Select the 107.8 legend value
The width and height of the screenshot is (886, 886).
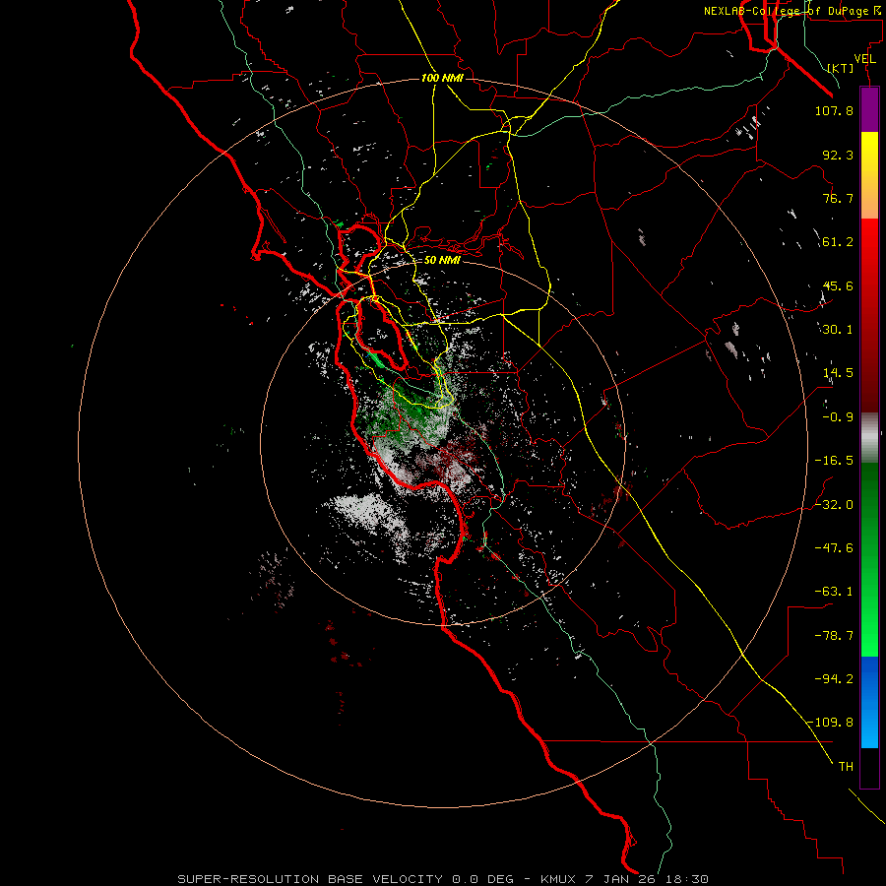834,110
